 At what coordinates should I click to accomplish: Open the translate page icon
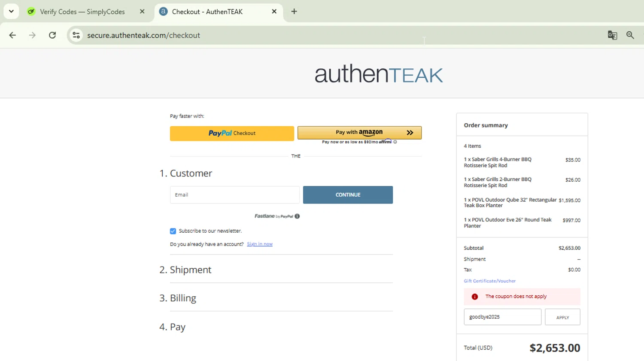612,35
